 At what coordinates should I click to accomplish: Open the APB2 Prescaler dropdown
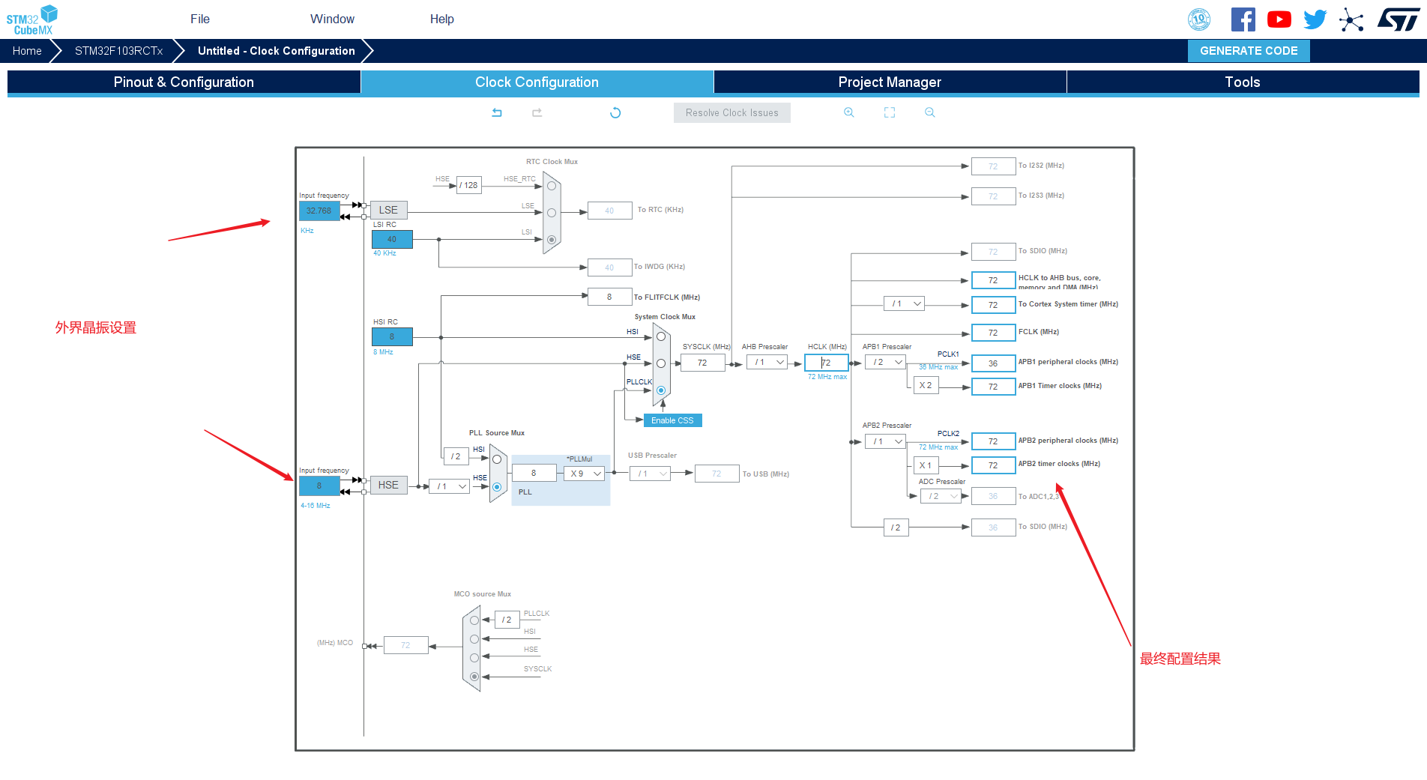click(885, 441)
